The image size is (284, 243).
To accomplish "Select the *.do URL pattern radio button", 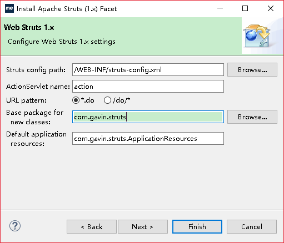I will tap(76, 100).
